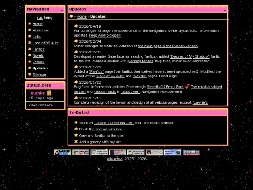The image size is (253, 190).
Task: Click the star bullet beside Home in navigation
Action: click(x=30, y=23)
